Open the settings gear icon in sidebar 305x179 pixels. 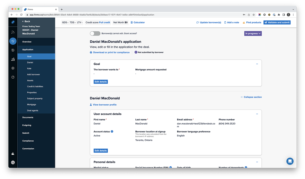(13, 68)
